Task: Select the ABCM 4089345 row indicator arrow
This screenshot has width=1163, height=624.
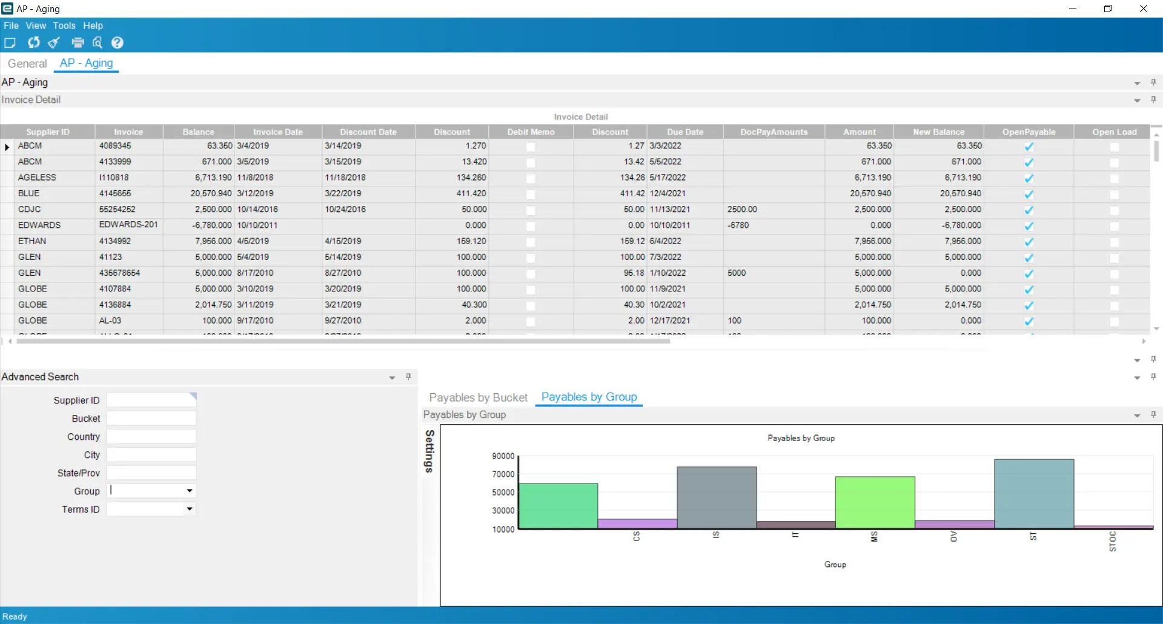Action: 7,147
